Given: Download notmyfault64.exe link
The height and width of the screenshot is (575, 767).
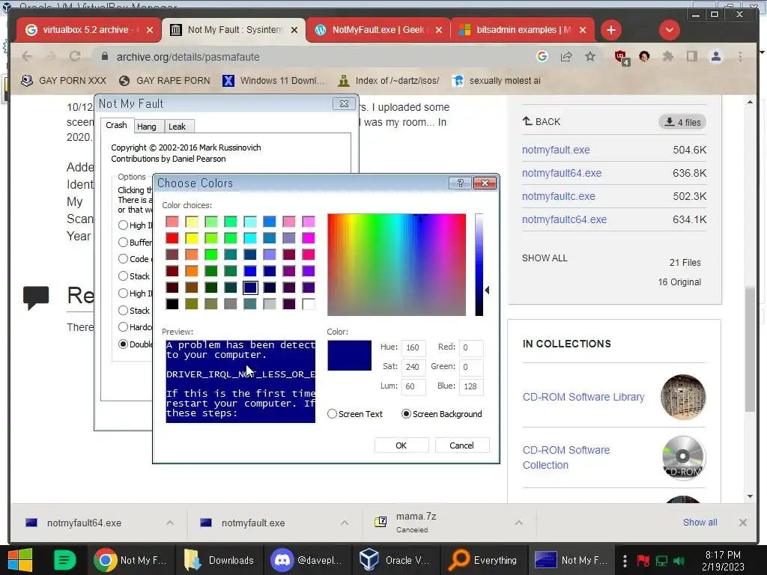Looking at the screenshot, I should [x=562, y=173].
